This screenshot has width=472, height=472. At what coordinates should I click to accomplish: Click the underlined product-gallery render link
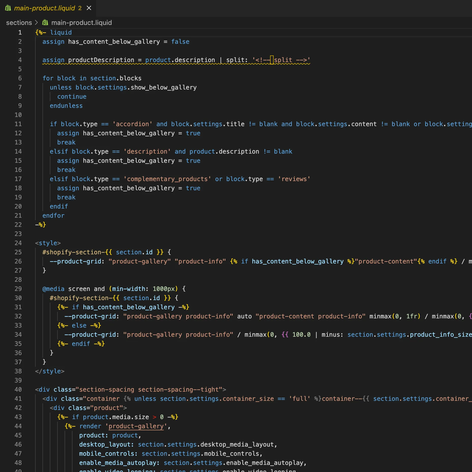tap(136, 426)
